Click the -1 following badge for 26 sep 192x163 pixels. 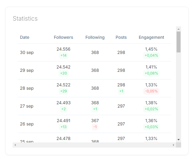[95, 127]
